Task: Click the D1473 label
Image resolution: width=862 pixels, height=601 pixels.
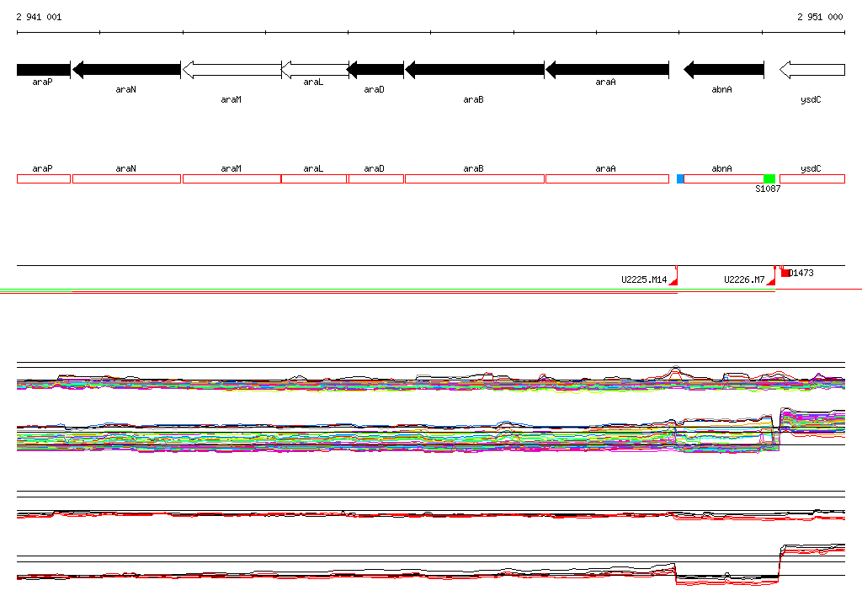Action: click(x=801, y=273)
